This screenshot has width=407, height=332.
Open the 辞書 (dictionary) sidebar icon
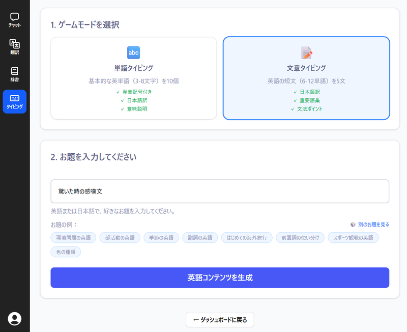(x=15, y=74)
